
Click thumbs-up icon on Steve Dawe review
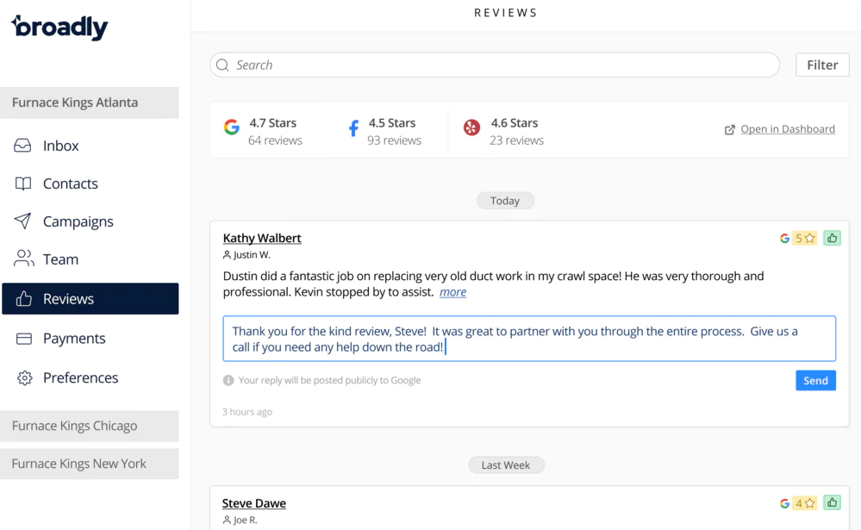(832, 502)
